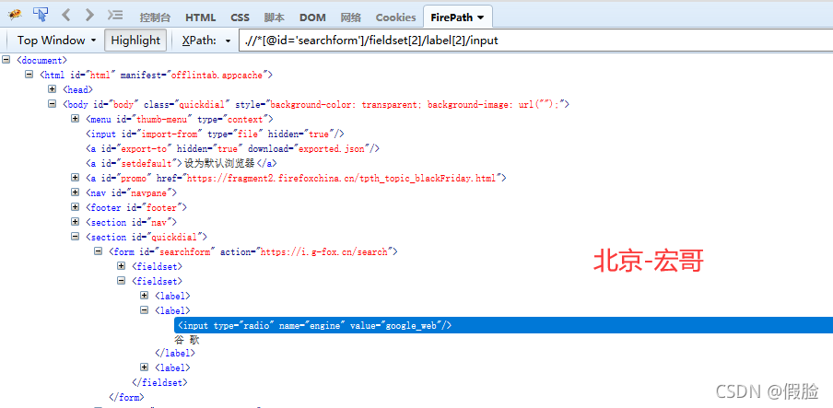This screenshot has height=408, width=833.
Task: Toggle the command line list icon
Action: coord(115,15)
